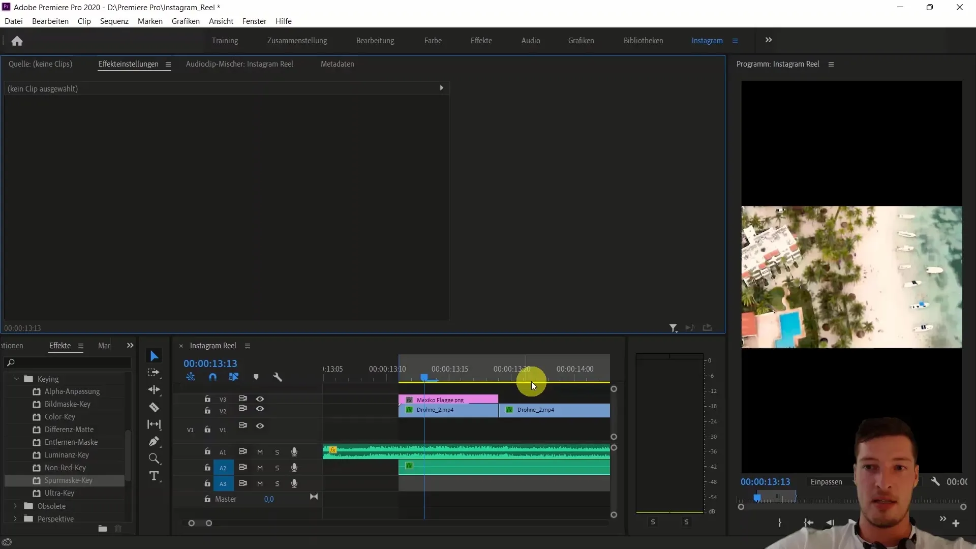This screenshot has width=976, height=549.
Task: Open the Sequenz menu
Action: 114,21
